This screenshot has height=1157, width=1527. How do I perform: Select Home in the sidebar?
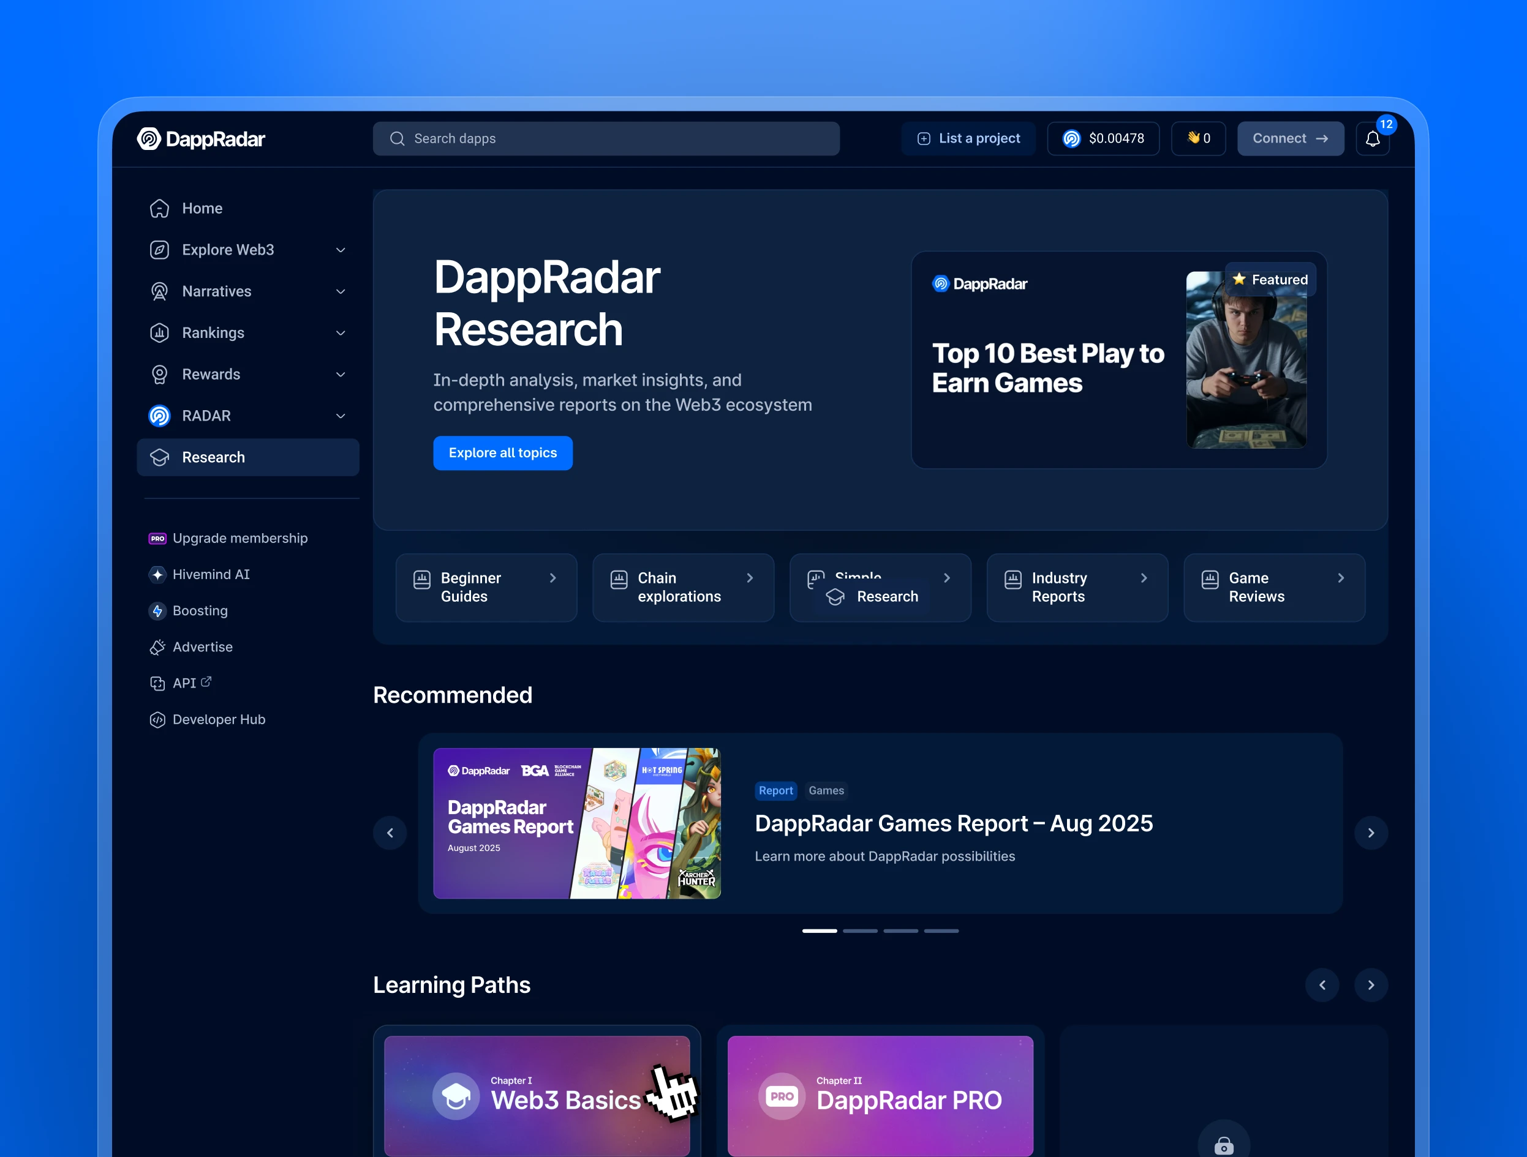[x=202, y=208]
